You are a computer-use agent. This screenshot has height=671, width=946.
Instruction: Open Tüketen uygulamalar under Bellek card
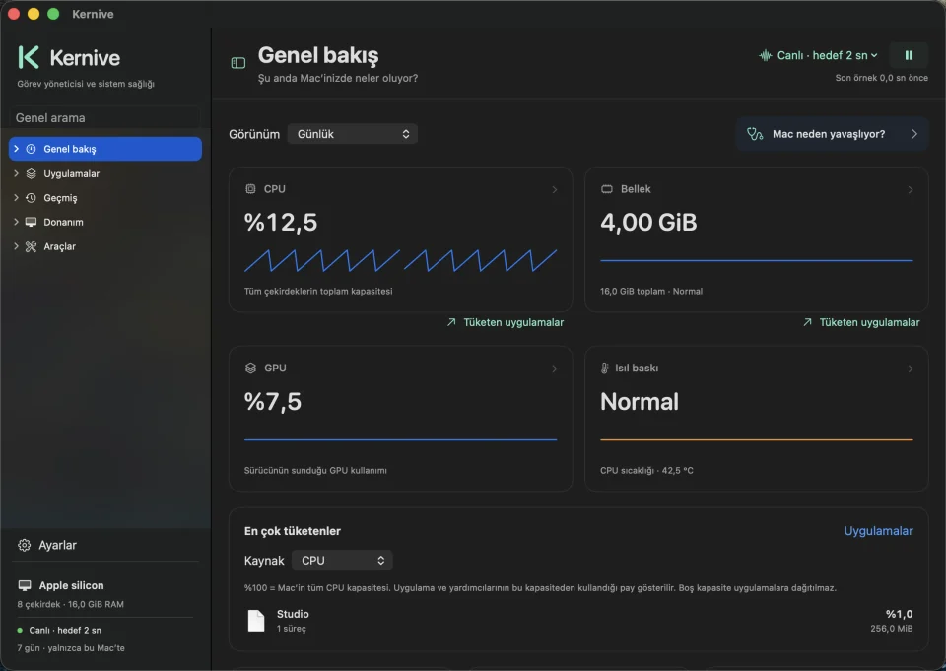861,322
